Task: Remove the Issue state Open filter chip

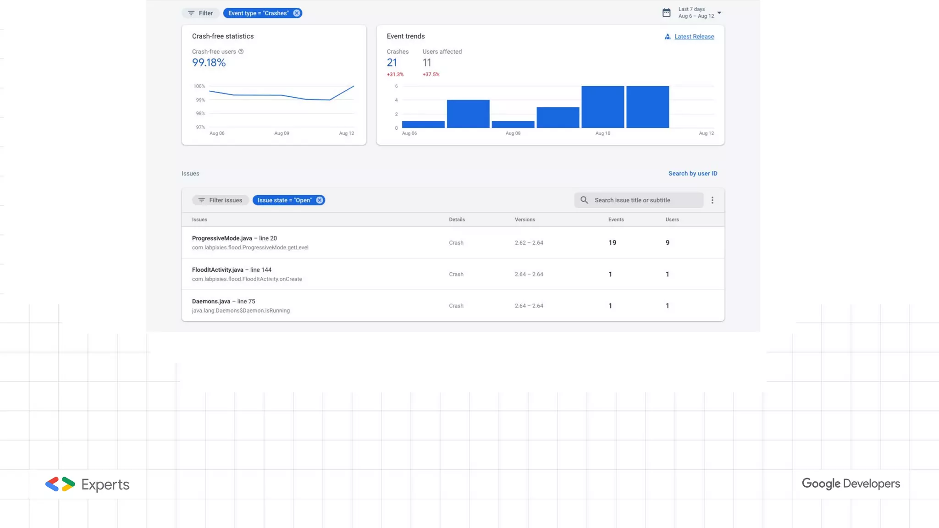Action: pyautogui.click(x=320, y=200)
